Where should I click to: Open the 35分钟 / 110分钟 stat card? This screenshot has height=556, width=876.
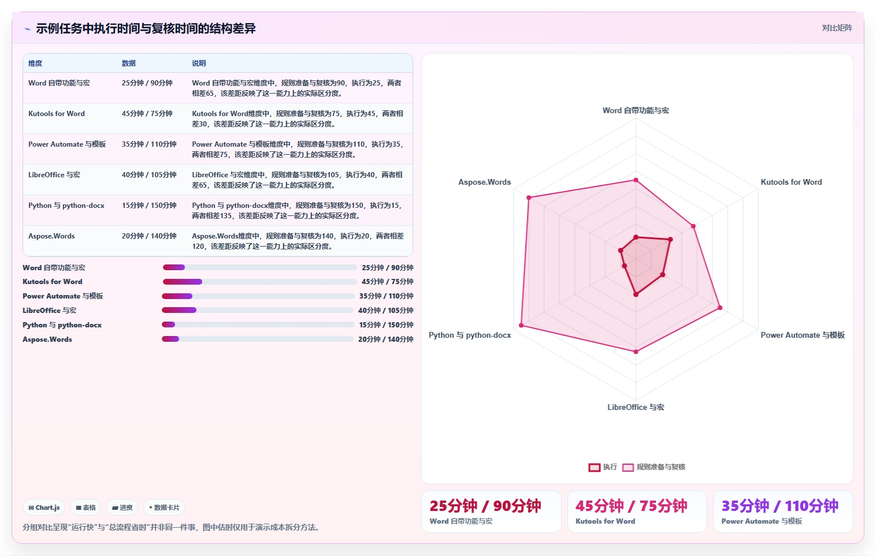click(783, 512)
